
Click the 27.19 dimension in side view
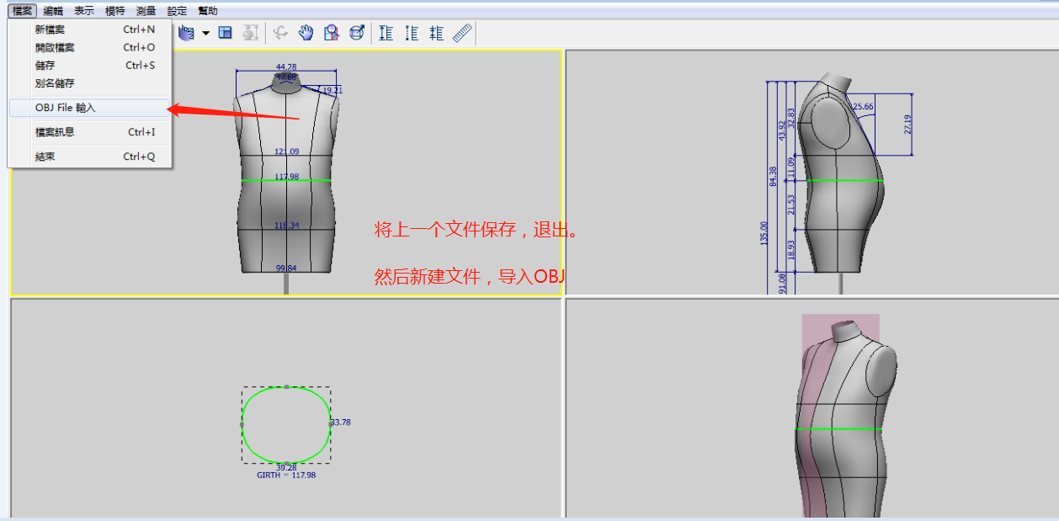908,125
